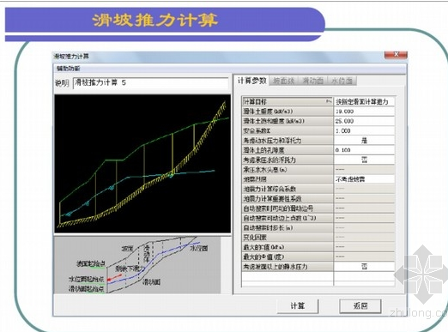Edit the 滑体土的孔隙度 value 0.100

[364, 150]
